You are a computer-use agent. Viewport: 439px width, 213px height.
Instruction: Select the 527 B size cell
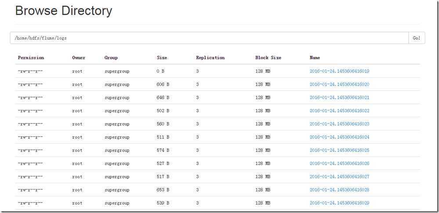[x=163, y=163]
